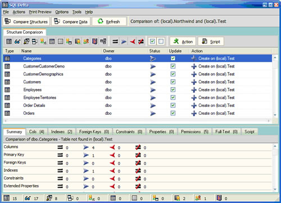Screen dimensions: 281x203
Task: Open the Options menu
Action: click(62, 12)
